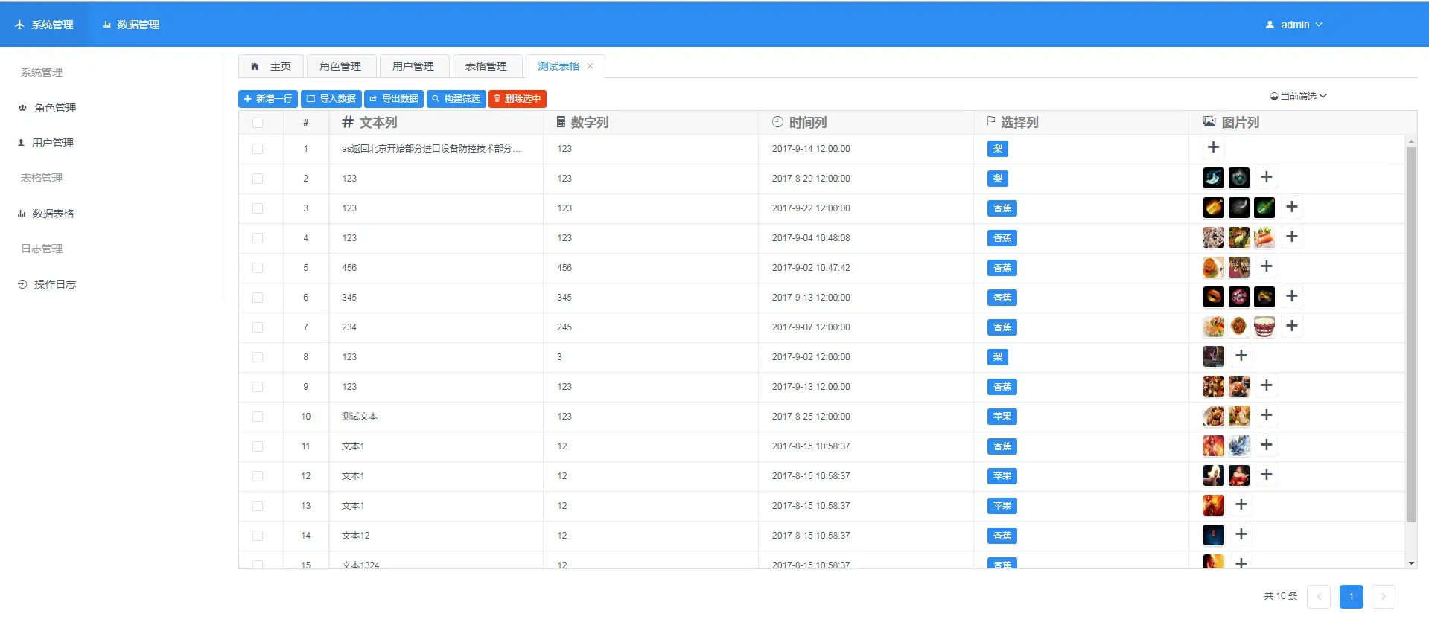Open the 香蕉 selection tag in row 3
This screenshot has width=1429, height=628.
[1002, 208]
